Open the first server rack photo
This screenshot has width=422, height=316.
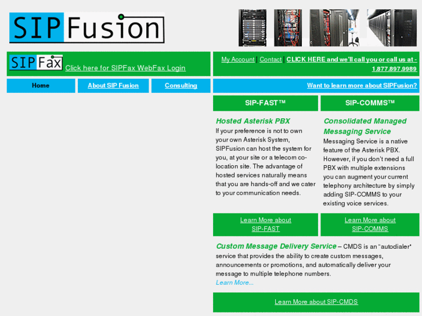253,28
